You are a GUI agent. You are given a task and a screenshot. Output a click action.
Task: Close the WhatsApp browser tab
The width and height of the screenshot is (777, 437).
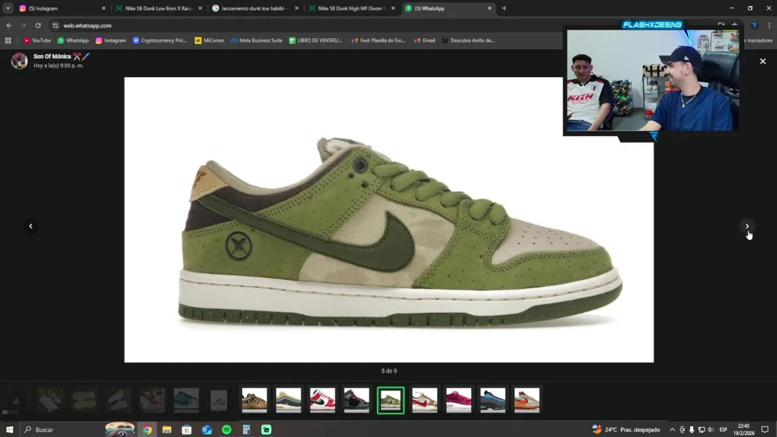[x=489, y=8]
